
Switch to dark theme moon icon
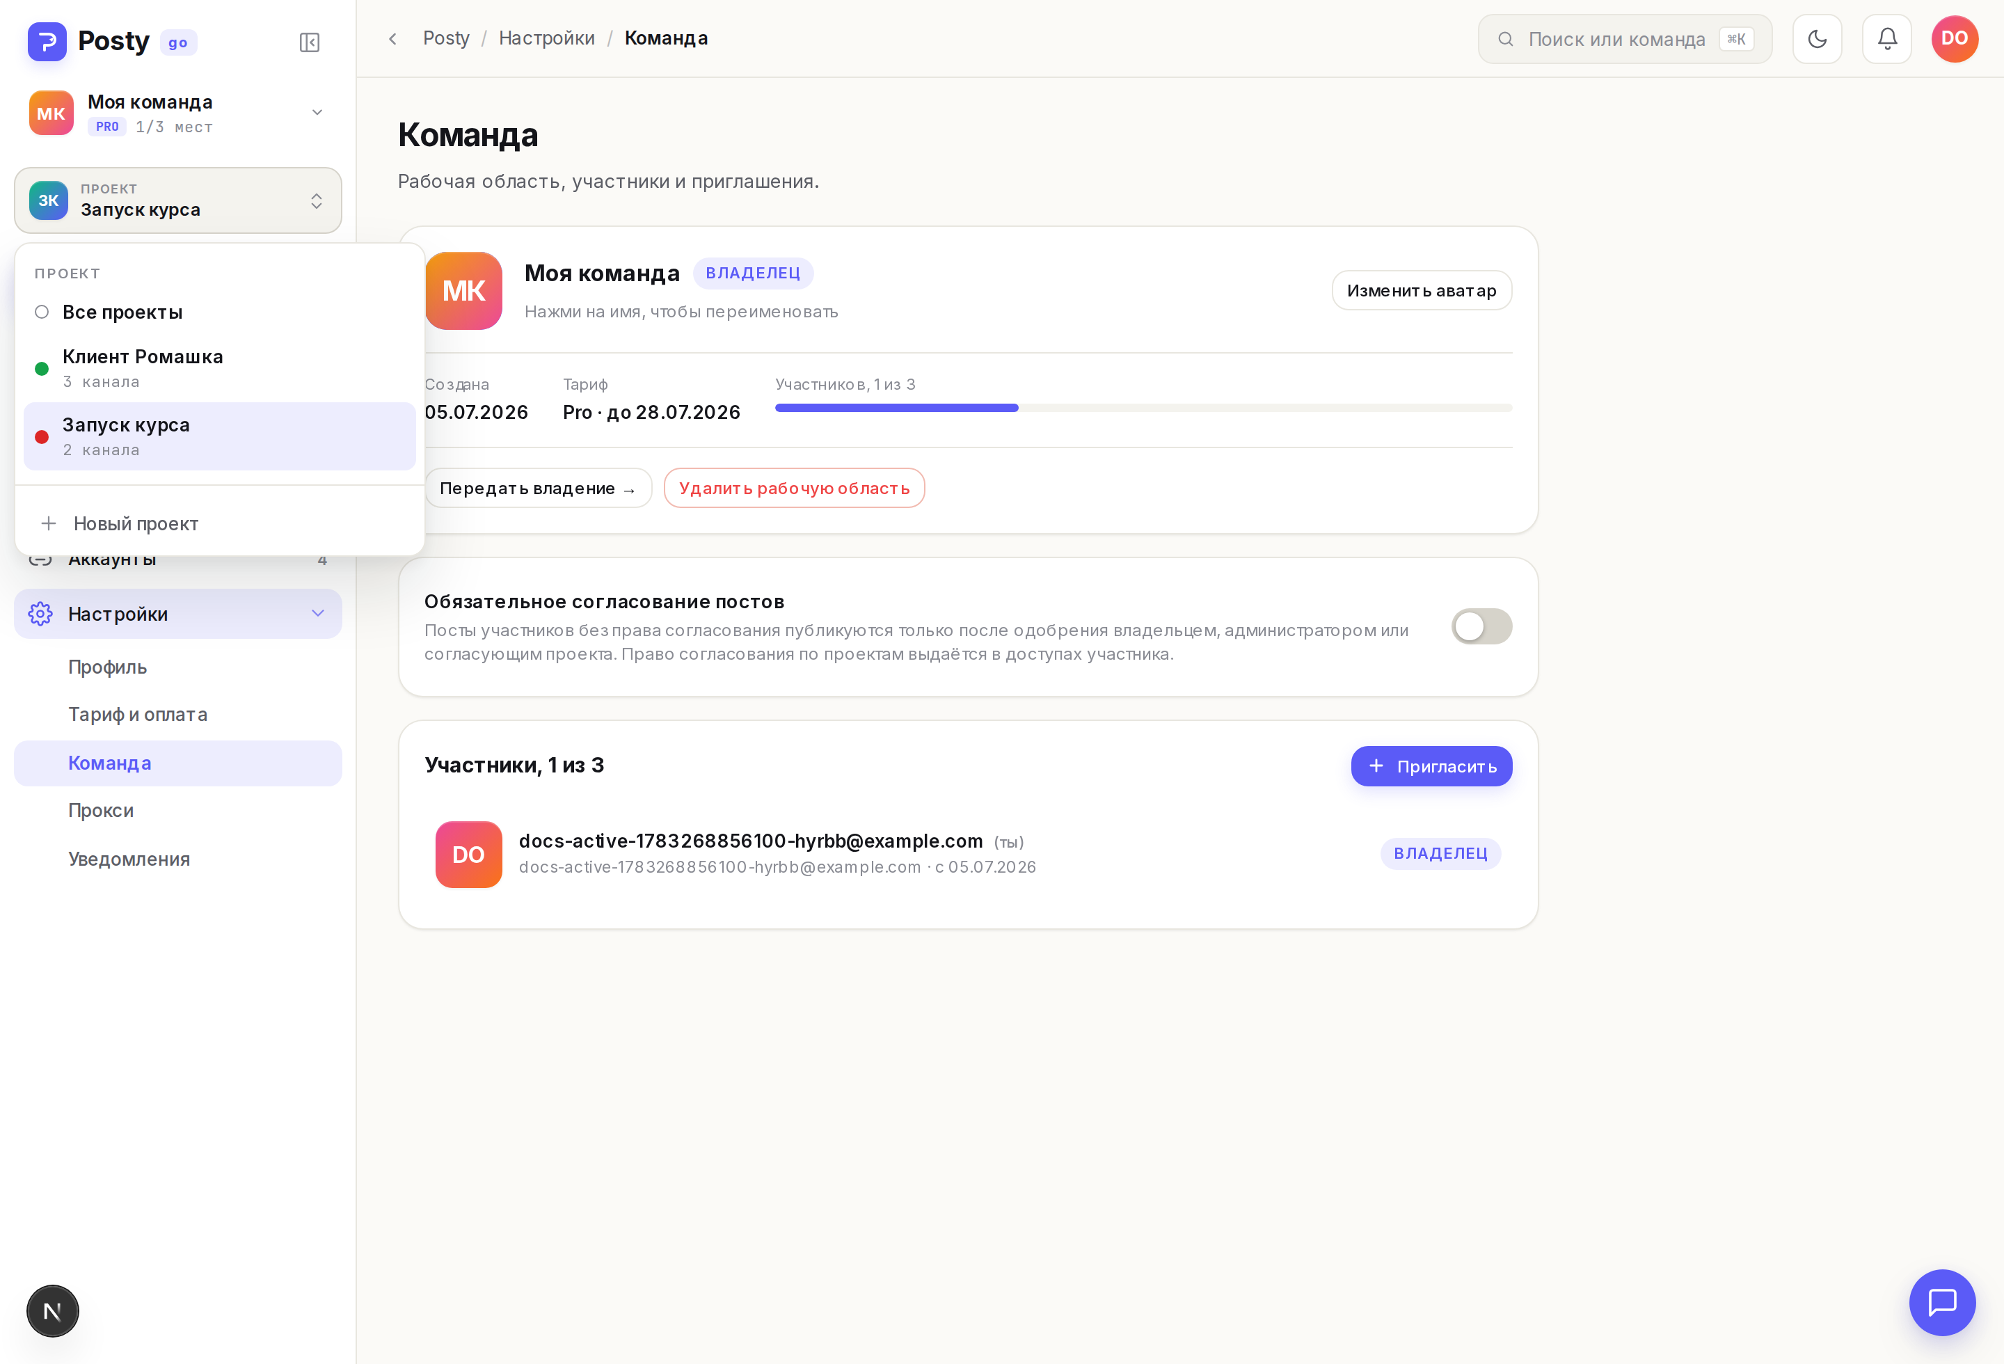(x=1817, y=39)
